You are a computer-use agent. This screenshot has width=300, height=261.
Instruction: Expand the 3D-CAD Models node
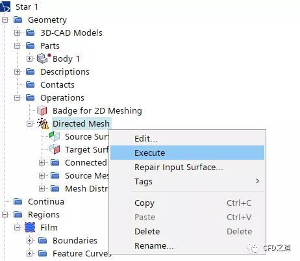pyautogui.click(x=17, y=33)
